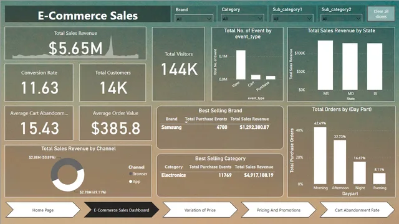Click the Daypart axis label
This screenshot has width=399, height=224.
pos(350,194)
